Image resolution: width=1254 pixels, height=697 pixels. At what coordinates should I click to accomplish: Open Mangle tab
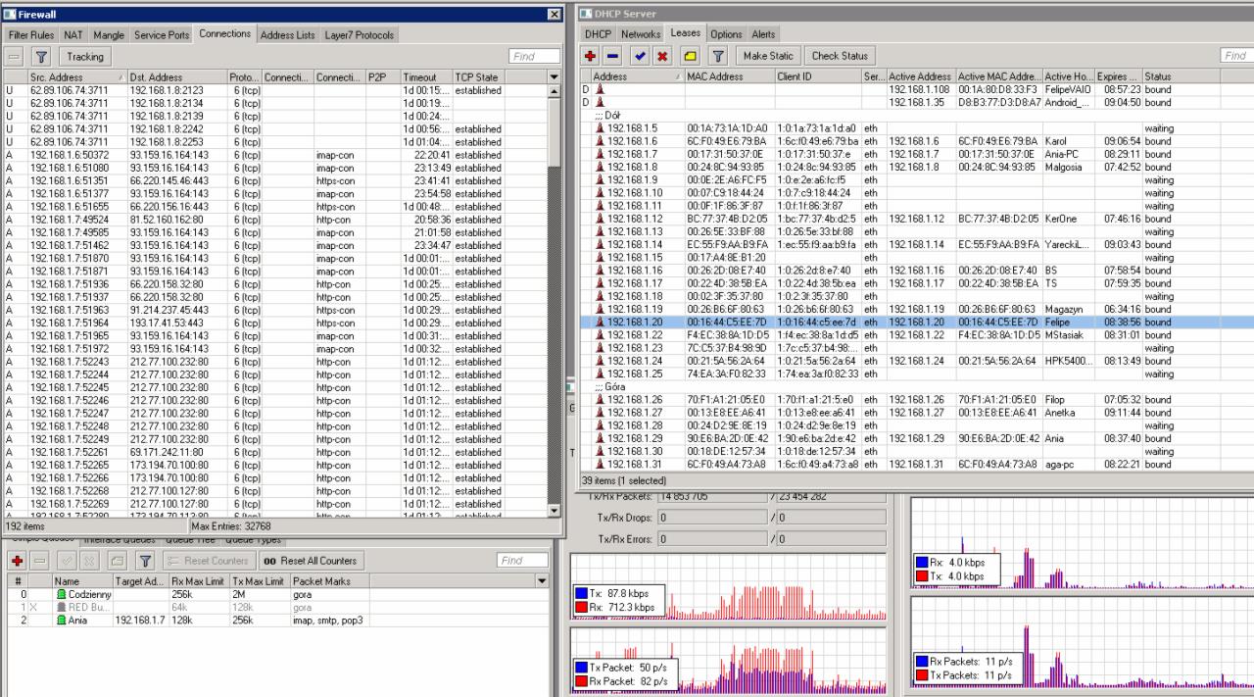coord(109,35)
